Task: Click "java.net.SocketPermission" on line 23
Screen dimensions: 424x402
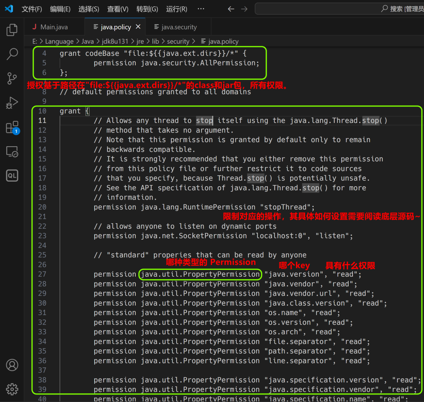Action: coord(194,236)
